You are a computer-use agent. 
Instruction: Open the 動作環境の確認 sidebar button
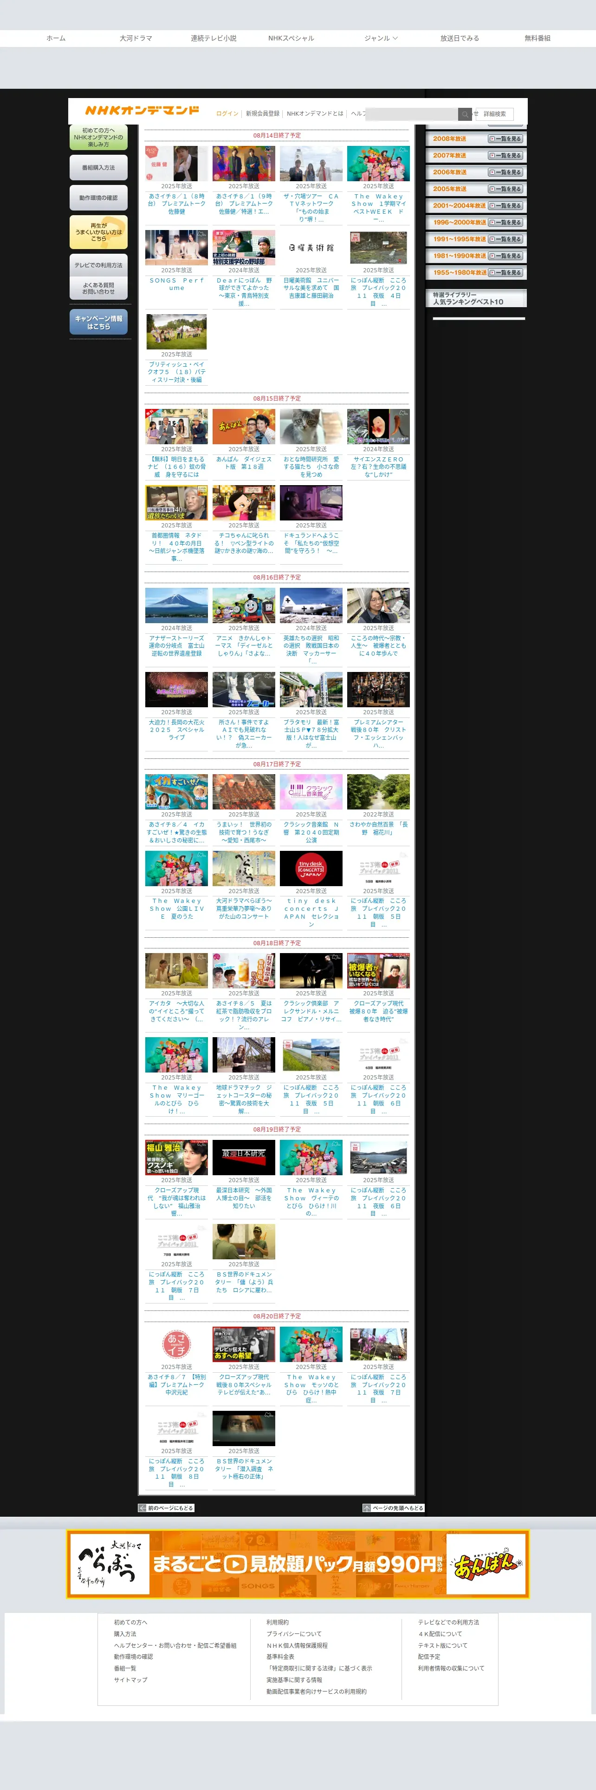coord(98,198)
